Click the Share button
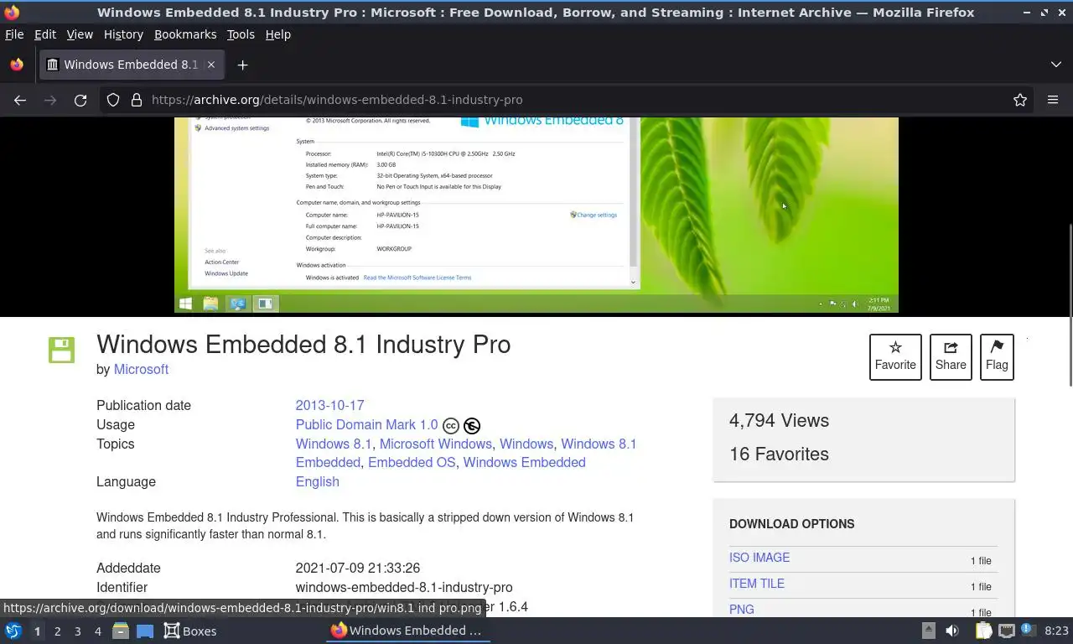This screenshot has height=644, width=1073. [x=951, y=356]
